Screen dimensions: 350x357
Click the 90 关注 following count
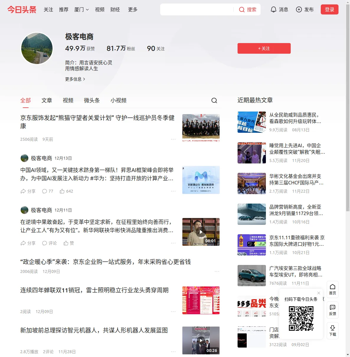pyautogui.click(x=156, y=48)
